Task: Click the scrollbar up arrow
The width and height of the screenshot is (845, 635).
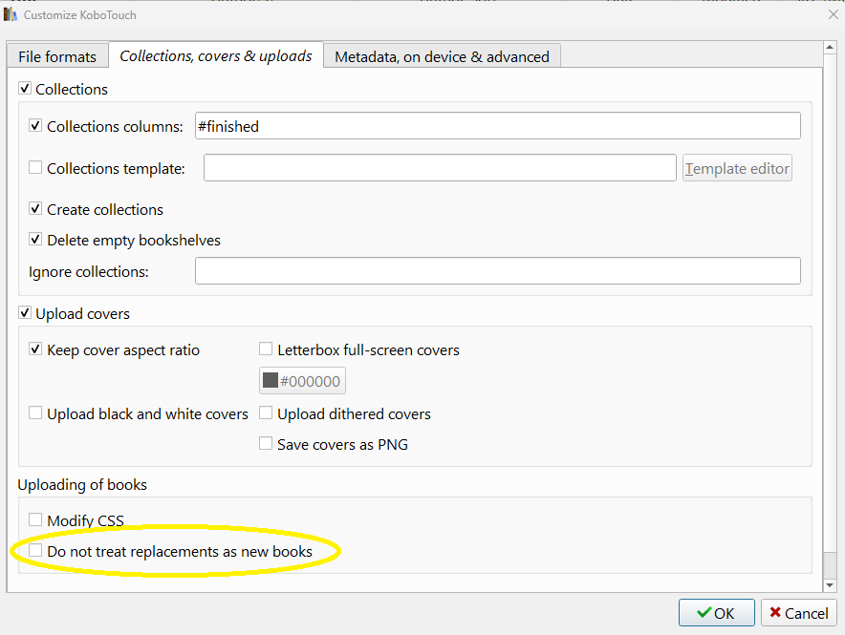Action: click(x=830, y=48)
